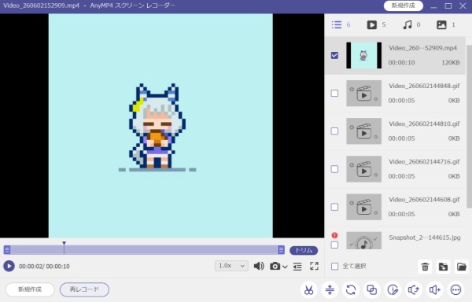Select the Video_260602144608.gif thumbnail
Viewport: 472px width, 302px height.
pyautogui.click(x=363, y=207)
